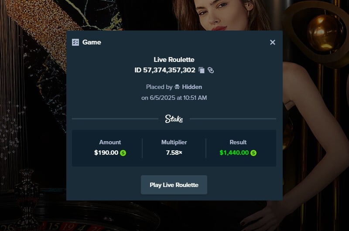The width and height of the screenshot is (349, 231).
Task: Copy the bet ID to clipboard
Action: click(202, 70)
